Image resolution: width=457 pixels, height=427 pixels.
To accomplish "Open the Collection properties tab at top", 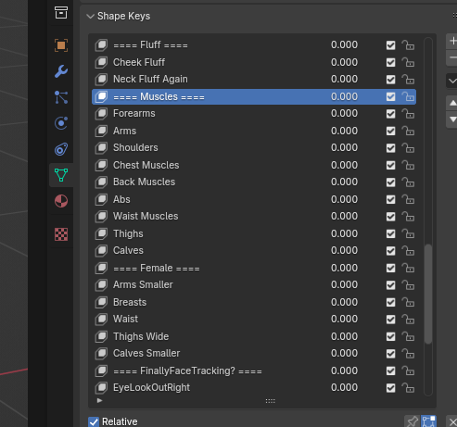I will (61, 13).
